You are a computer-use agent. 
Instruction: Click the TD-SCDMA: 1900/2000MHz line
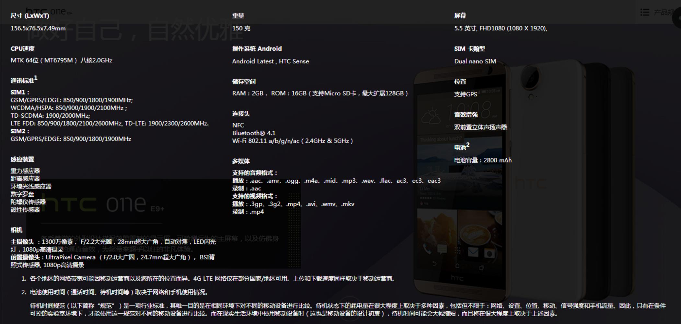pyautogui.click(x=50, y=116)
